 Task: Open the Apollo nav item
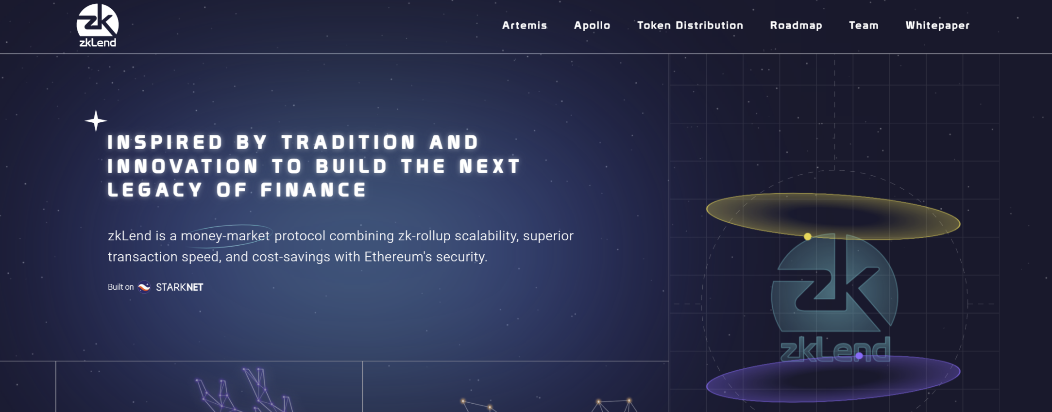(x=592, y=25)
